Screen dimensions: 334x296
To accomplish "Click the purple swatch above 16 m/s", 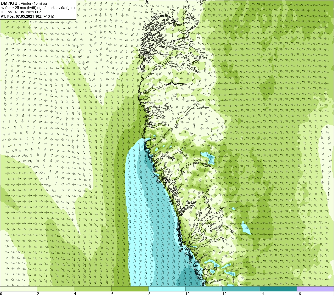I will click(x=315, y=289).
